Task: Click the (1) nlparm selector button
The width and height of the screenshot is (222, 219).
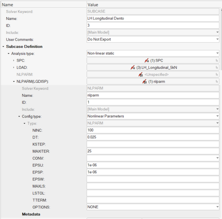Action: pyautogui.click(x=153, y=81)
